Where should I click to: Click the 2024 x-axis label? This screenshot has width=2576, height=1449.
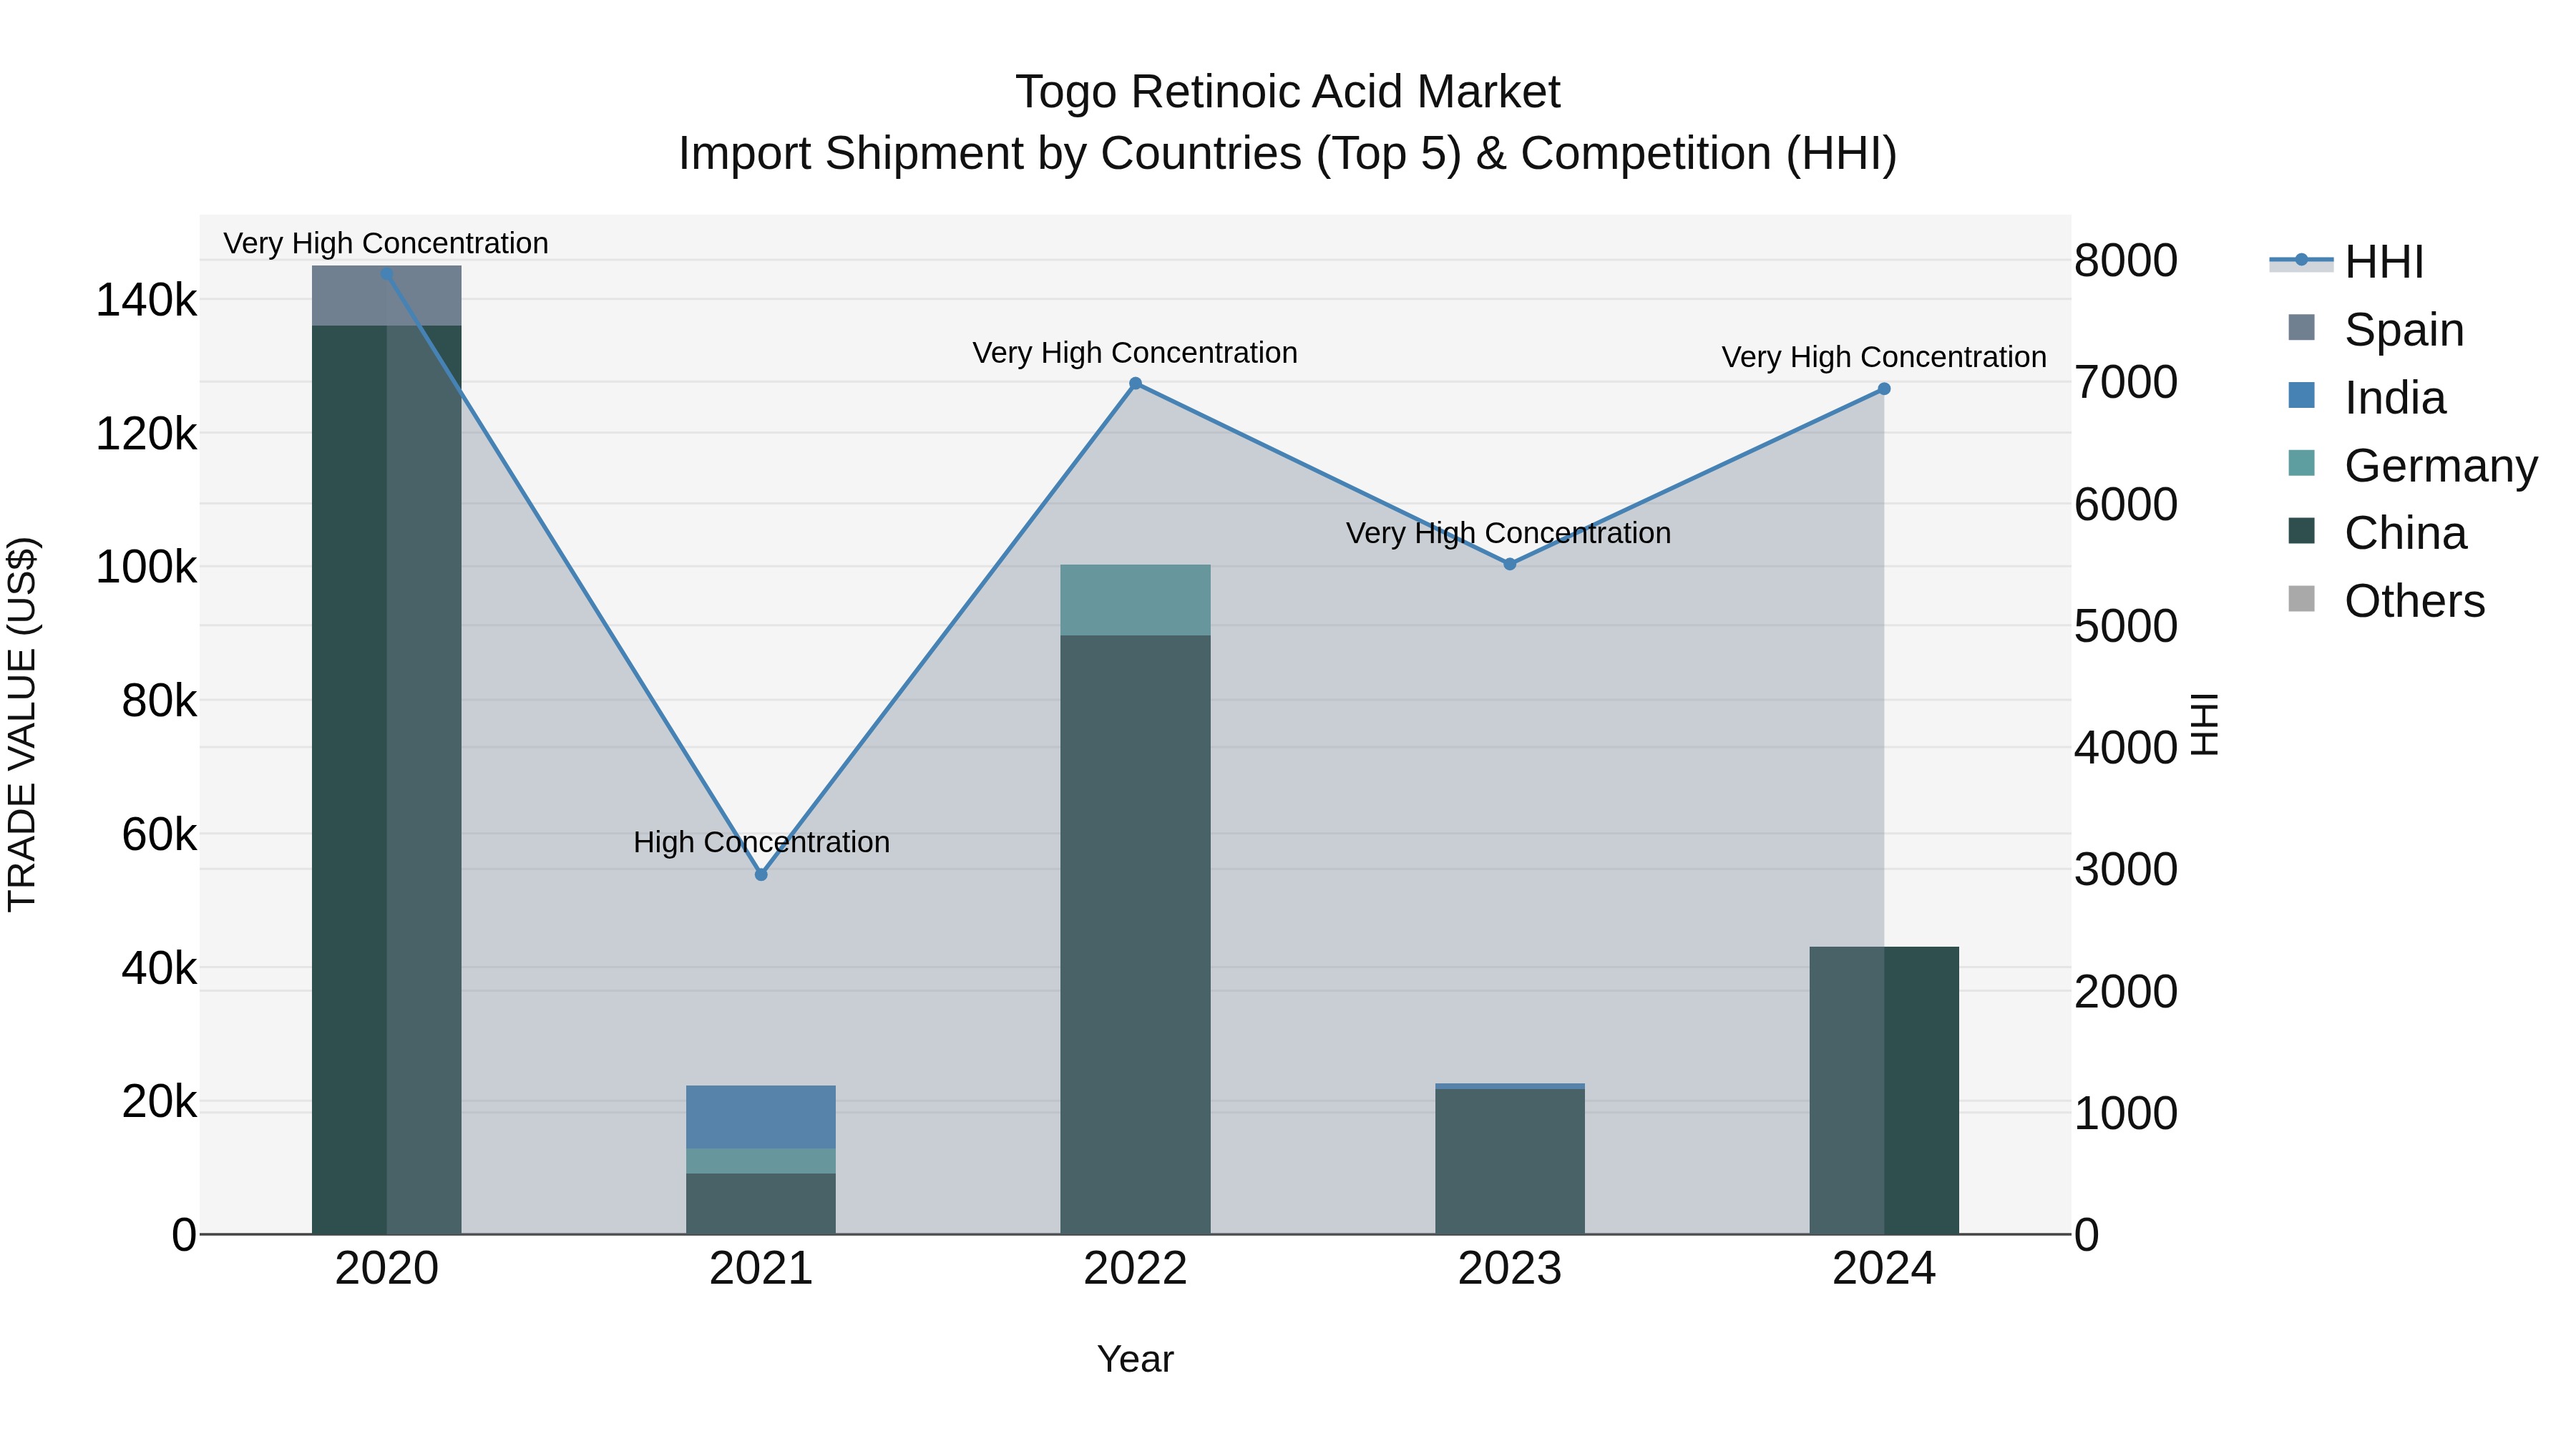click(x=1884, y=1269)
